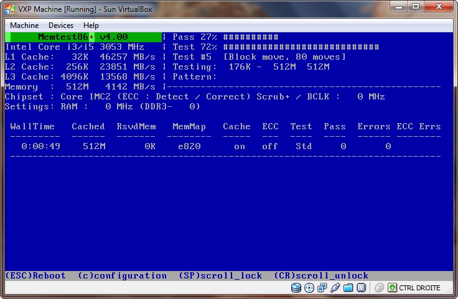Click the L2 Cache speed 23851 MB/s

pos(128,67)
